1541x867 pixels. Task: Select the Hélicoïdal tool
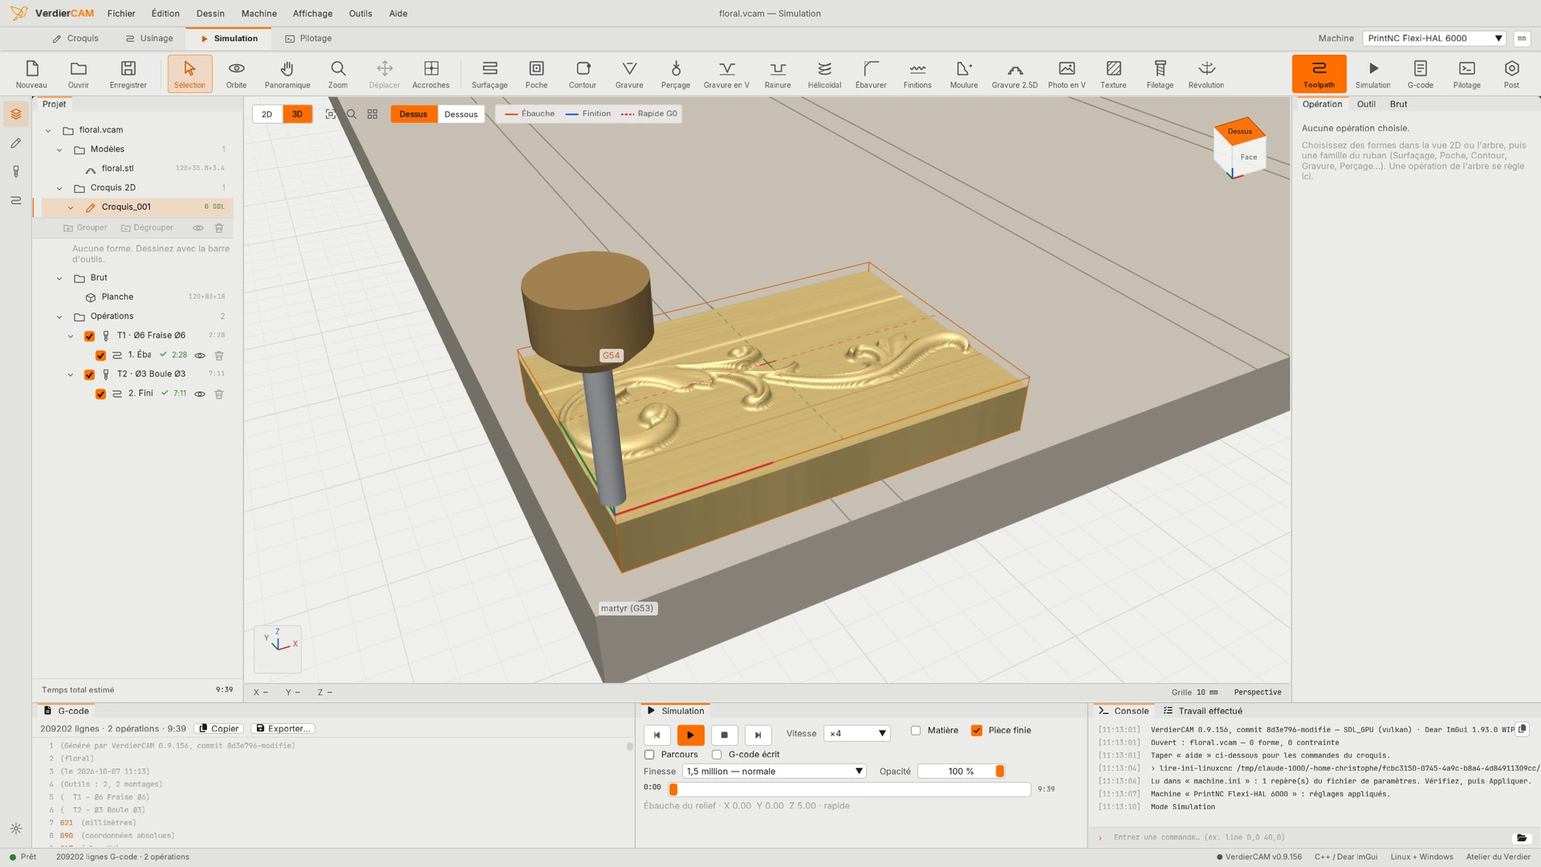tap(824, 74)
